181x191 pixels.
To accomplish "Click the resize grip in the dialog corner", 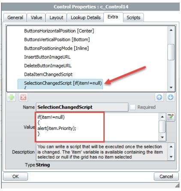I will [x=178, y=185].
